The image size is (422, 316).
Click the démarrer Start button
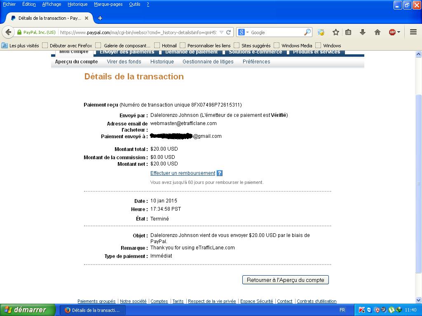pos(28,310)
